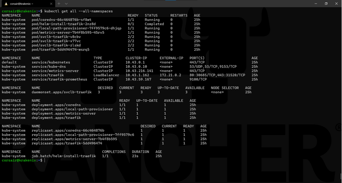Open a new tab with the plus button
Screen dimensions: 342x183
(x=59, y=4)
